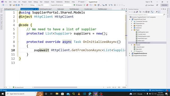Switch to the DeleteSupplier.razor tab
Screen dimensions: 170x96
pyautogui.click(x=45, y=9)
